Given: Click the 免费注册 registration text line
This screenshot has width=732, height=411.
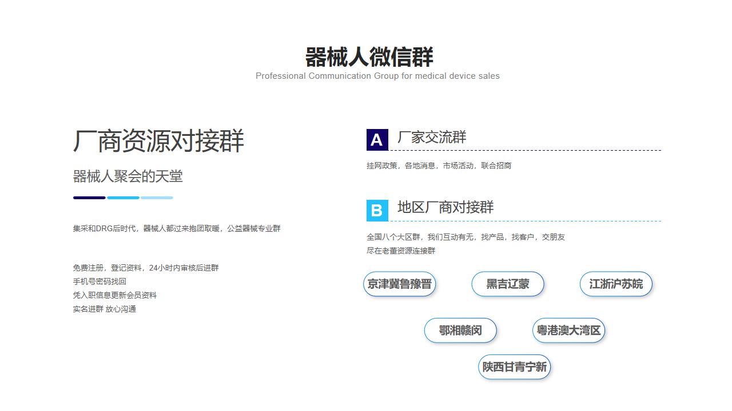Looking at the screenshot, I should 145,268.
